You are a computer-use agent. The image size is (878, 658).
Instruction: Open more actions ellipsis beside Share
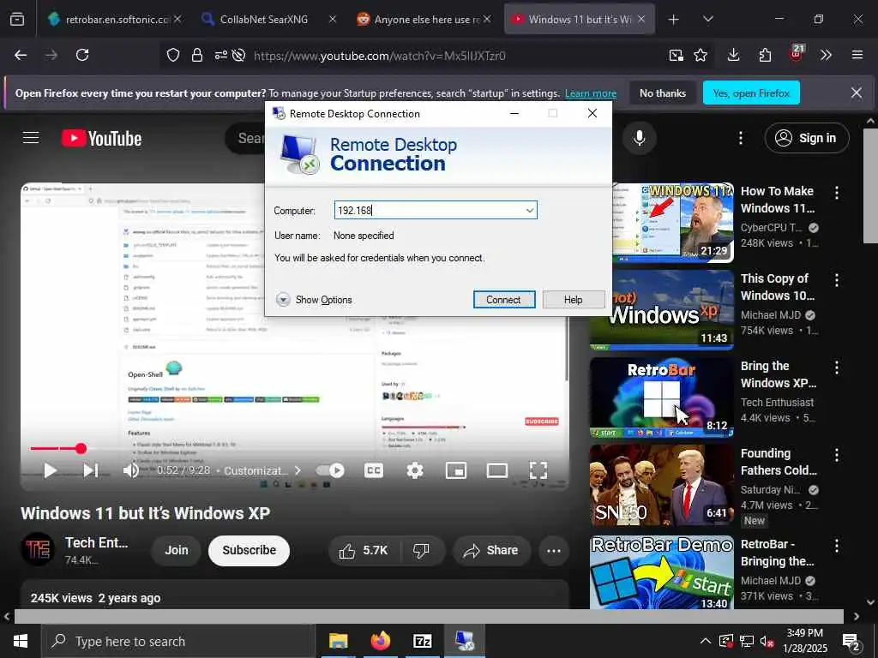pos(554,551)
